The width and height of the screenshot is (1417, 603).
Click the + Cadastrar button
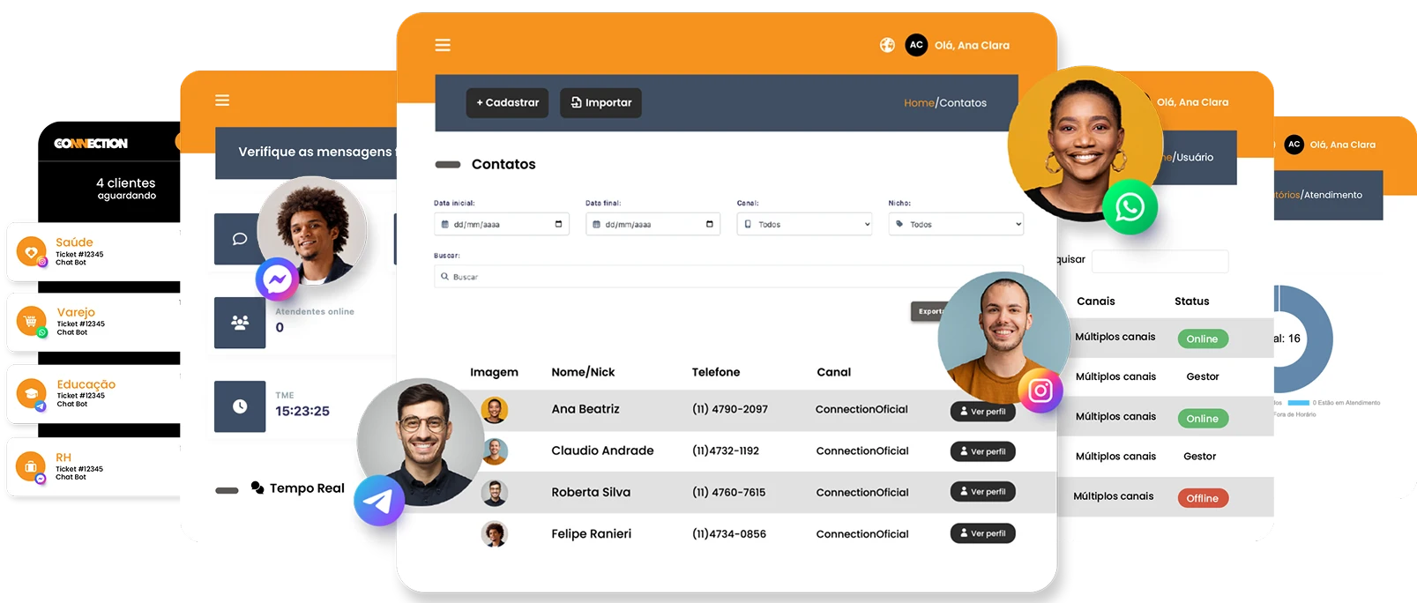coord(507,103)
